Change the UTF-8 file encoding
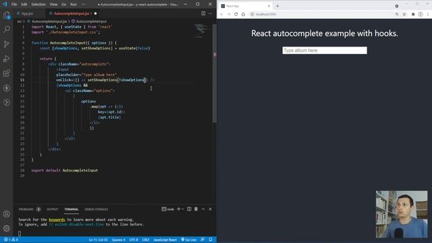The height and width of the screenshot is (243, 432). coord(134,240)
